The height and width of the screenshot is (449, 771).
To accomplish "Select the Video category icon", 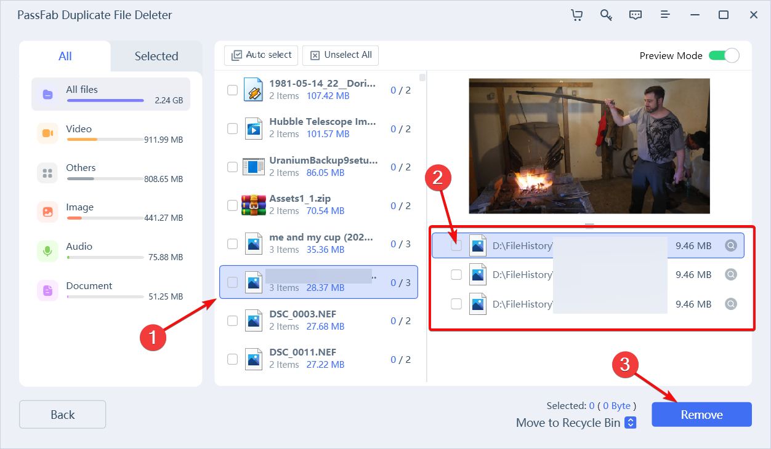I will [x=47, y=133].
